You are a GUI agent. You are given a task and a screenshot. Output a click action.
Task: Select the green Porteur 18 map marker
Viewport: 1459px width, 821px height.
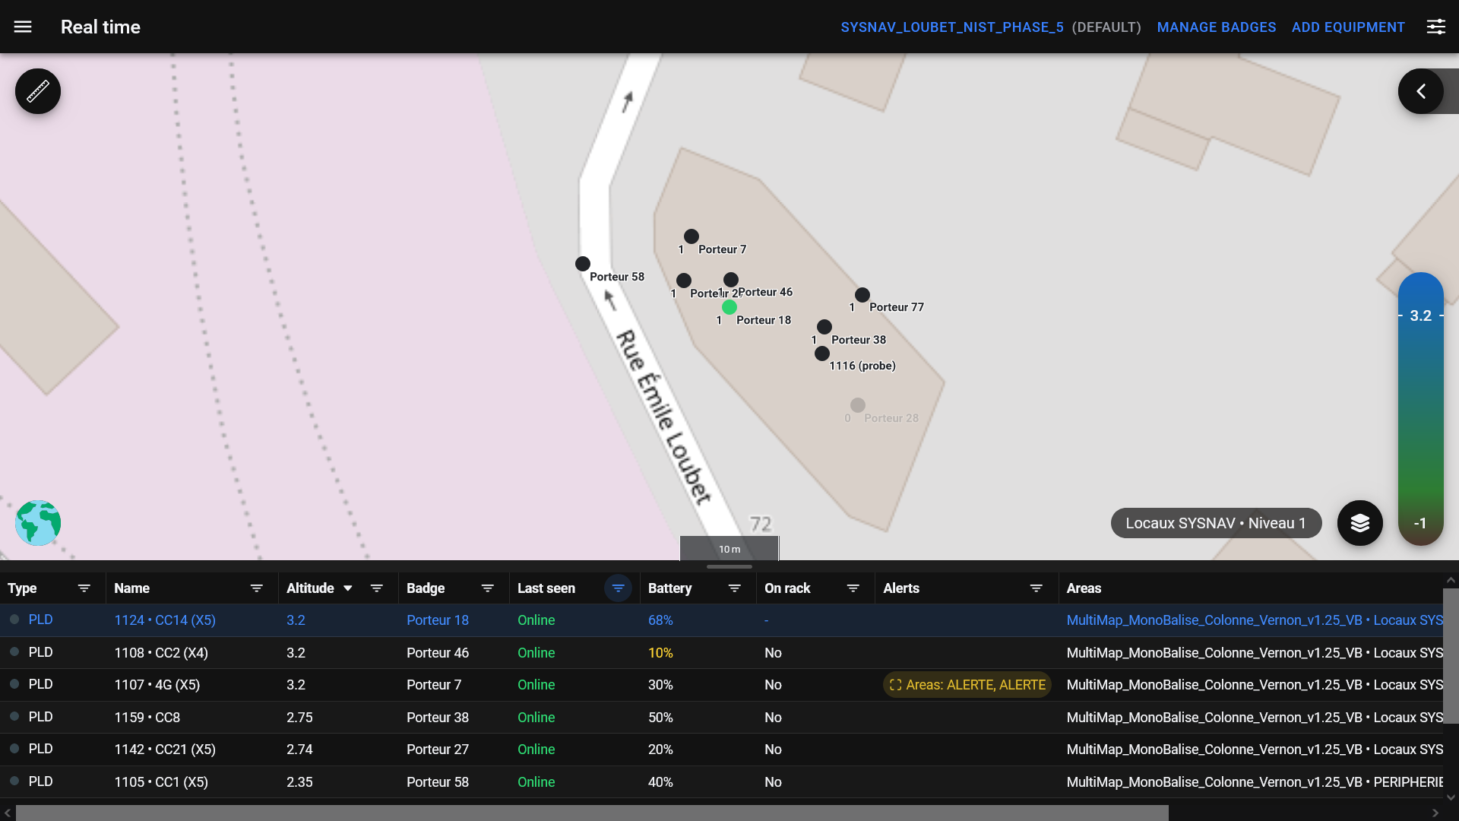point(729,307)
